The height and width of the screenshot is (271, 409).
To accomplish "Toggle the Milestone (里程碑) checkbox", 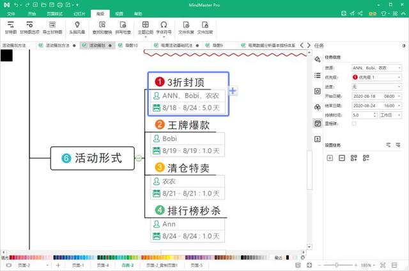I will click(x=354, y=123).
